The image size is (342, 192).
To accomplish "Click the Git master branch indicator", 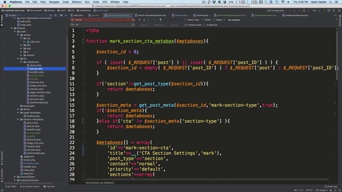I will click(322, 190).
